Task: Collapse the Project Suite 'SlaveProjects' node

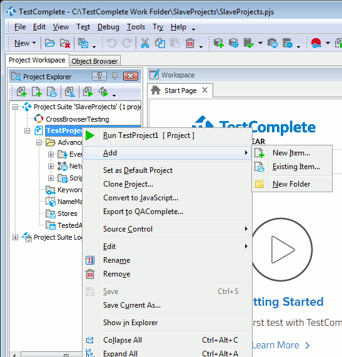Action: coord(15,107)
